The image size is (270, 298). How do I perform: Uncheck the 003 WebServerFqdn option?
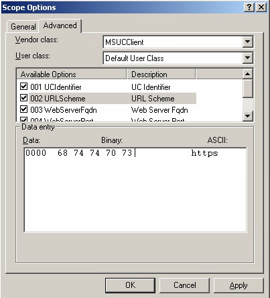point(23,109)
